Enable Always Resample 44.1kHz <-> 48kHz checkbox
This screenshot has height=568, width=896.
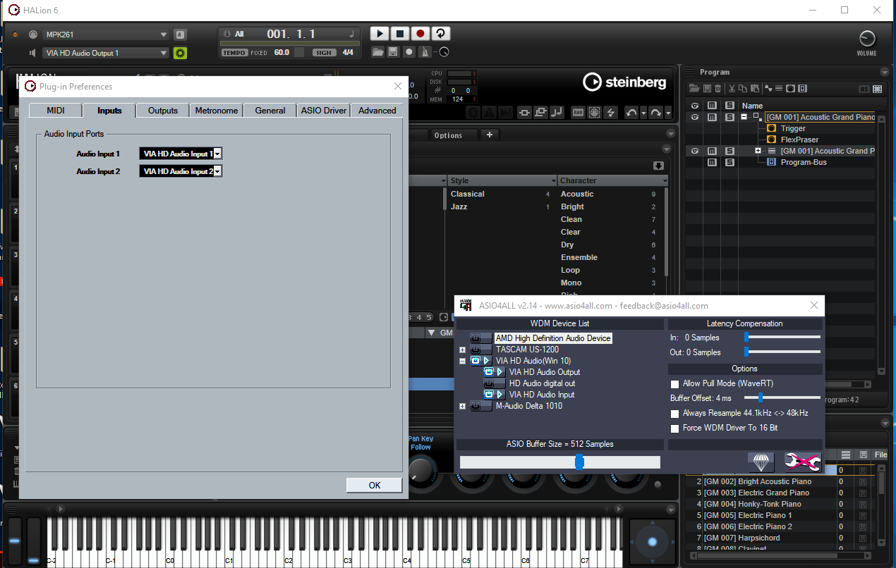[675, 414]
